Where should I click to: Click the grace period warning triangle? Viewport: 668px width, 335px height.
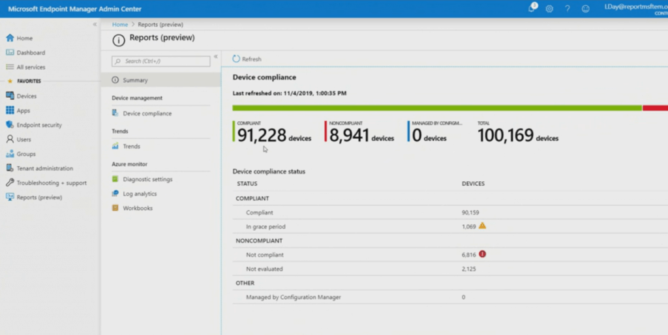482,226
